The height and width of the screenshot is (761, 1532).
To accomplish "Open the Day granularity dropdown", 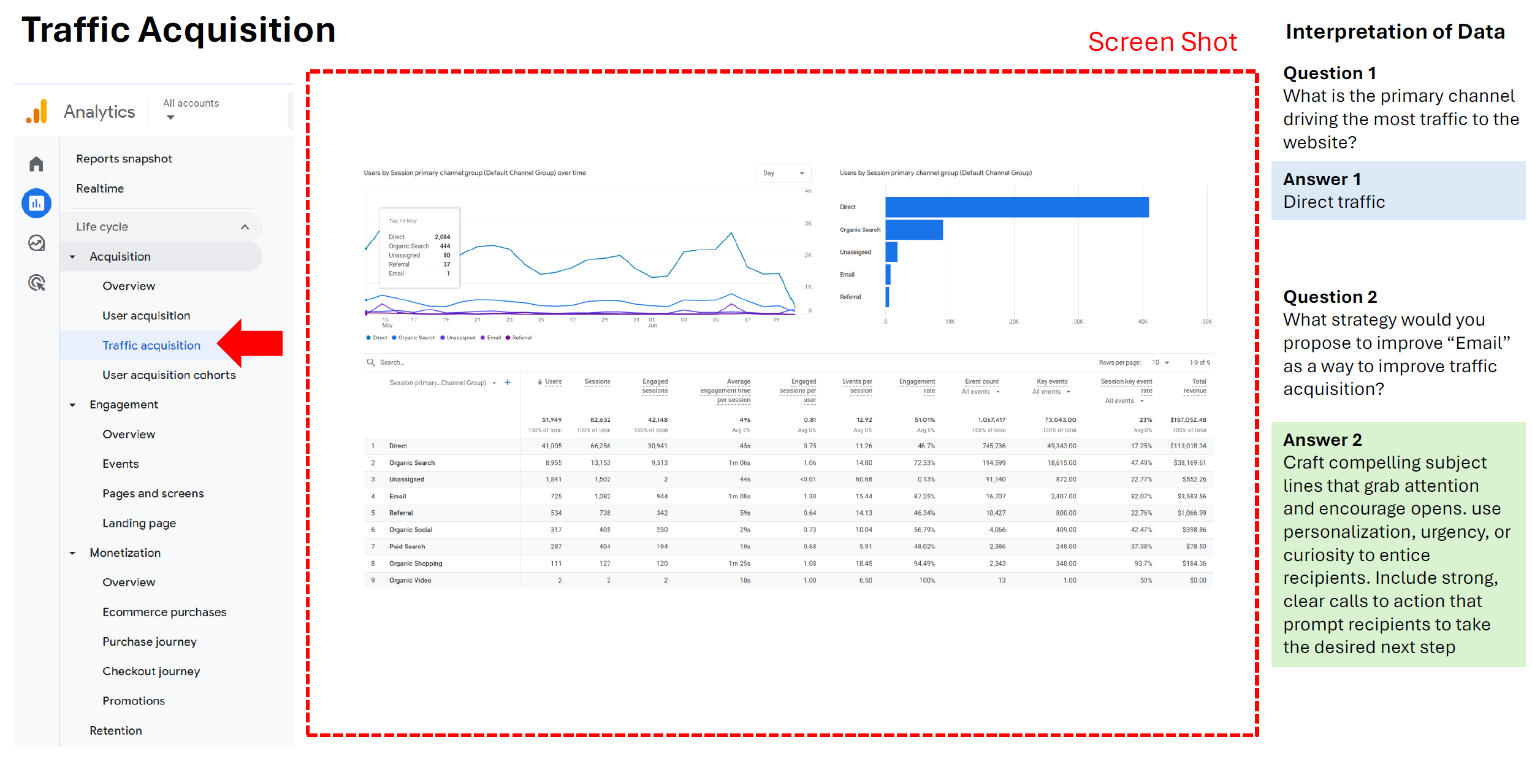I will click(x=783, y=174).
